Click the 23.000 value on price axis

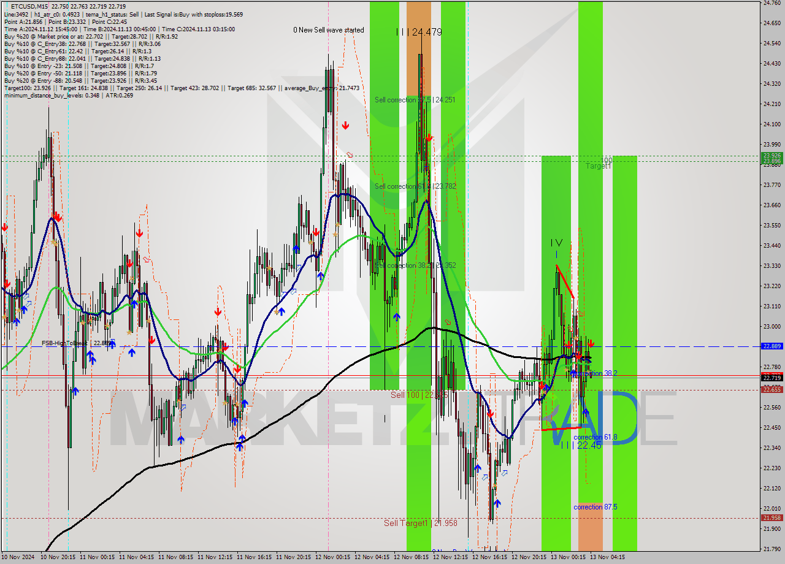[772, 326]
